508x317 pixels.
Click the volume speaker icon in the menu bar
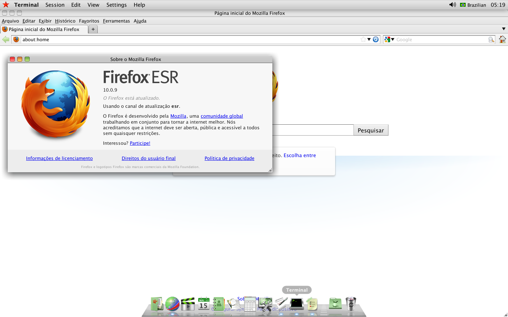pos(452,5)
